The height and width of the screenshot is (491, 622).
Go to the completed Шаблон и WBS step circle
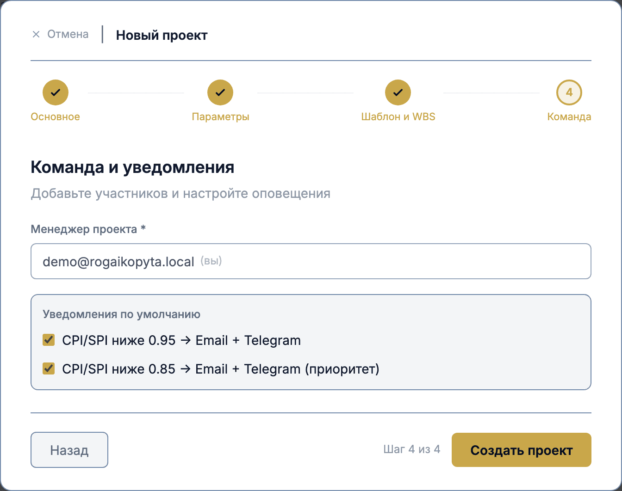click(398, 92)
